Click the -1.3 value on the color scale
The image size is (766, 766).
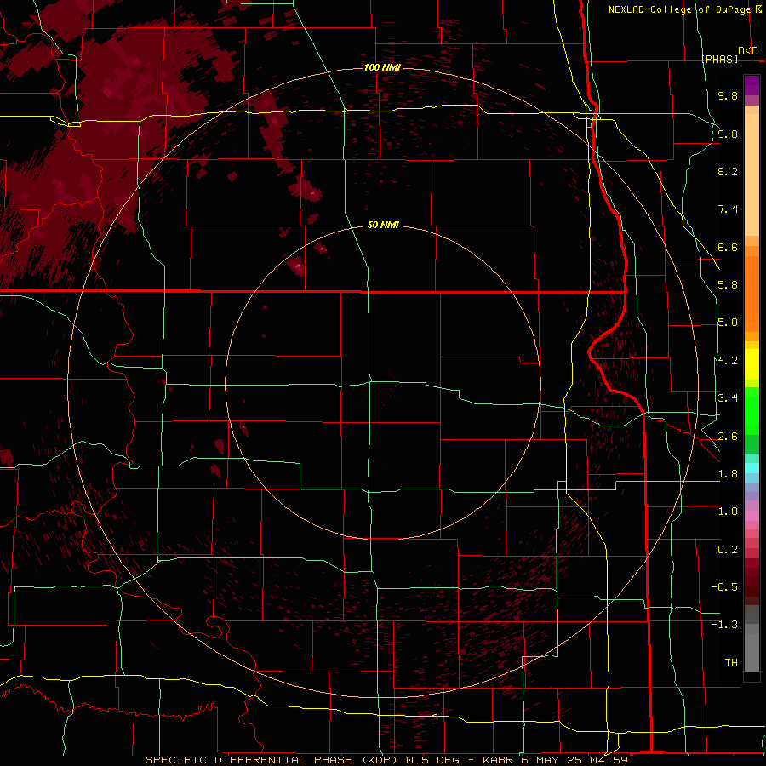click(724, 625)
